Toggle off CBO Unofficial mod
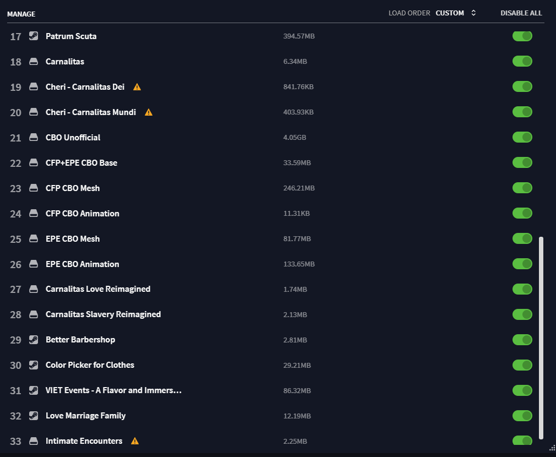The image size is (556, 457). (522, 137)
